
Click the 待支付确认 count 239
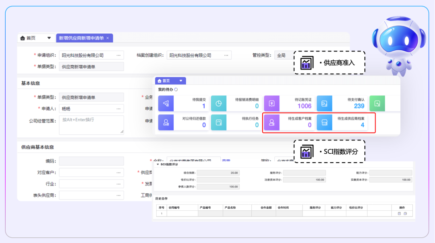pyautogui.click(x=359, y=106)
